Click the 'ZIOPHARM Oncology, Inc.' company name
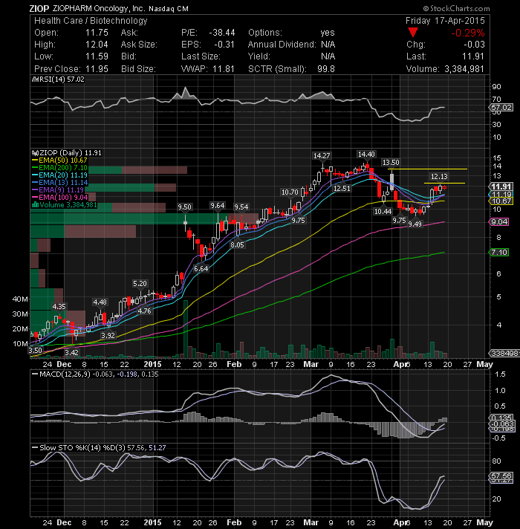The width and height of the screenshot is (520, 529). coord(99,8)
